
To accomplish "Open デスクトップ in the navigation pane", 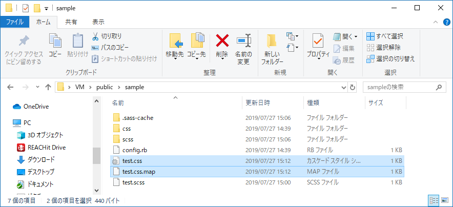I will 35,172.
